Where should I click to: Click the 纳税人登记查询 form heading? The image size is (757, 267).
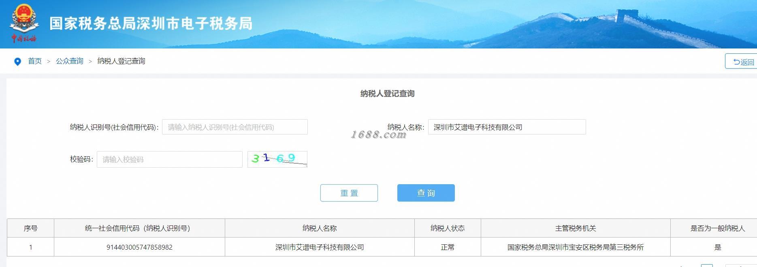pyautogui.click(x=387, y=93)
